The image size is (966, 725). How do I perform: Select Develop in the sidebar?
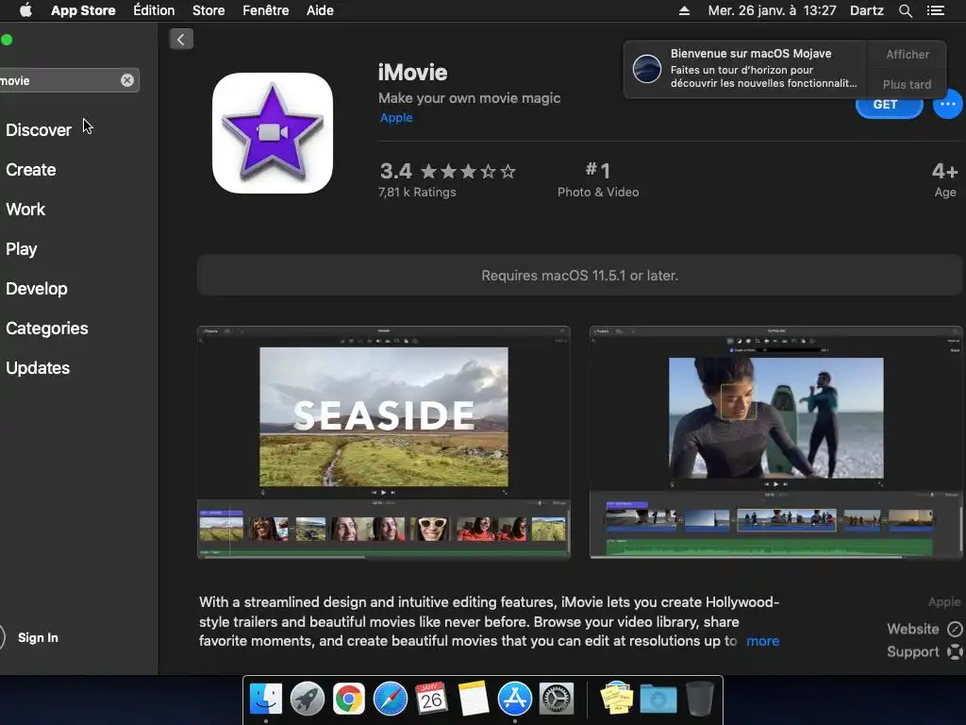(37, 289)
